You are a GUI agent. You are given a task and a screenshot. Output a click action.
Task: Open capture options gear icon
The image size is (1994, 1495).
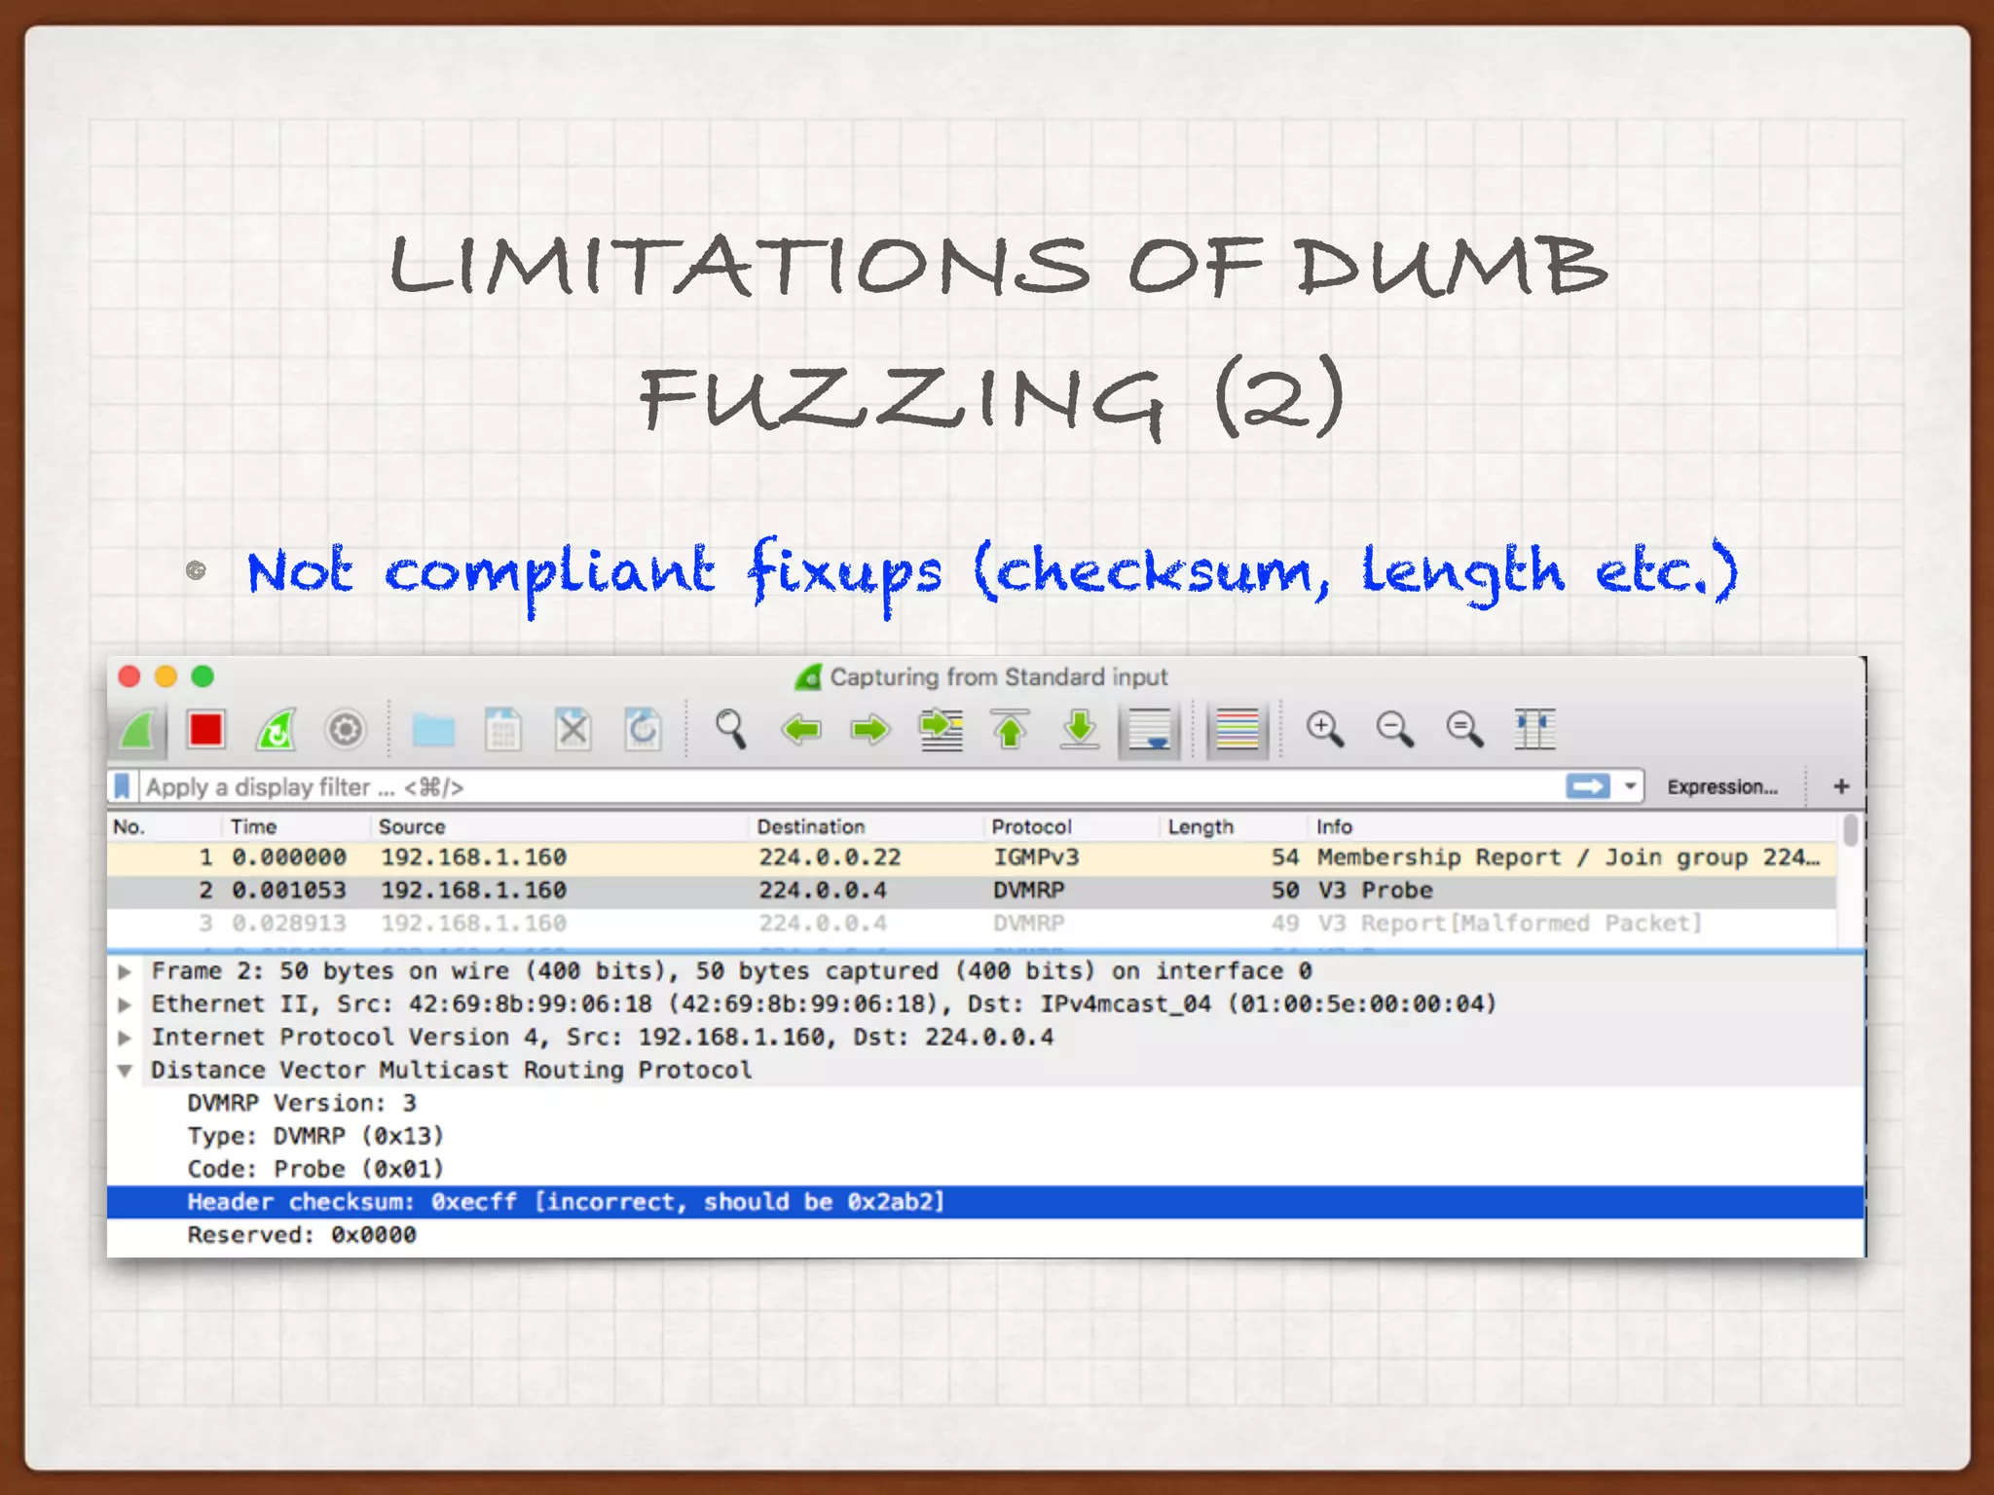[345, 729]
